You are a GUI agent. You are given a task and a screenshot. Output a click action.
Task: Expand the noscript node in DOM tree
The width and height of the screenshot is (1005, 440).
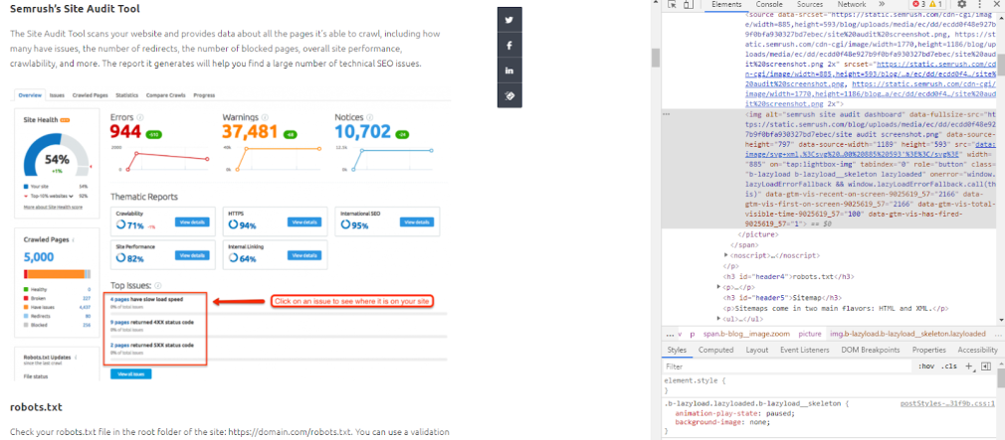pos(726,255)
